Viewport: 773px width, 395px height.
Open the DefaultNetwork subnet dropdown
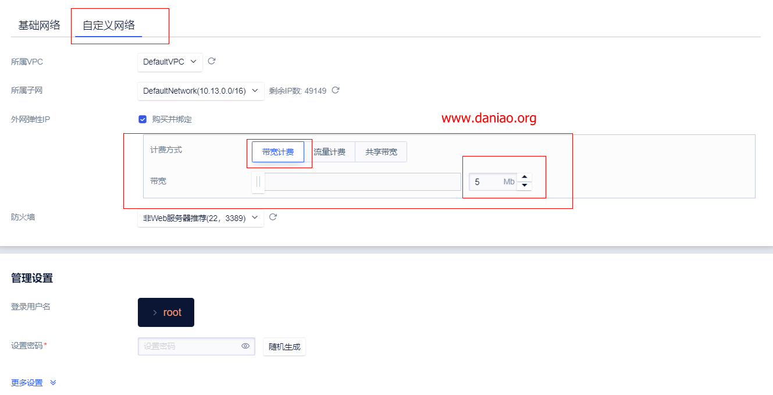point(201,91)
